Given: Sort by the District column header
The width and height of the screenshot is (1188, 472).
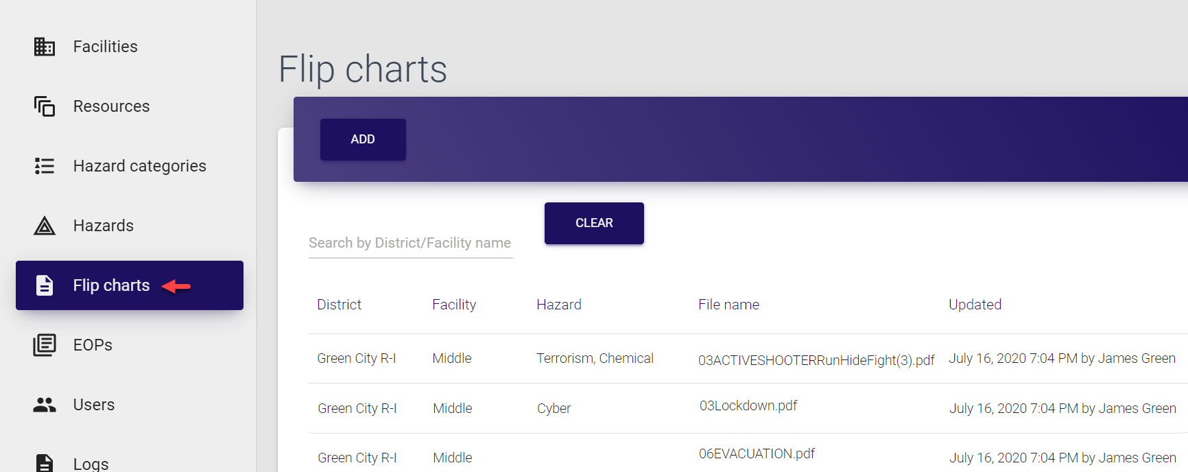Looking at the screenshot, I should [339, 305].
